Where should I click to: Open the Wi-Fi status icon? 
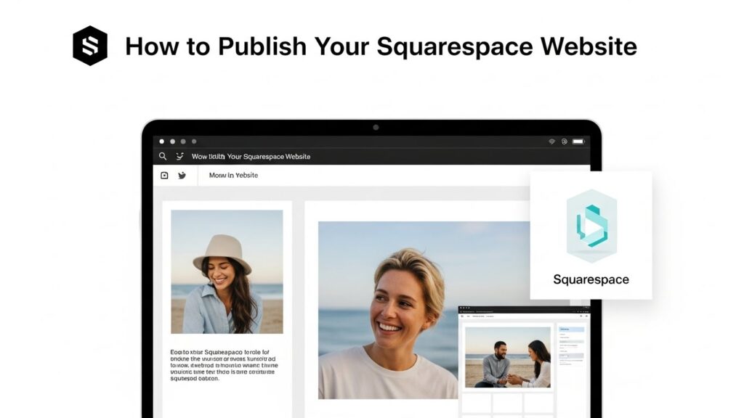[x=551, y=142]
